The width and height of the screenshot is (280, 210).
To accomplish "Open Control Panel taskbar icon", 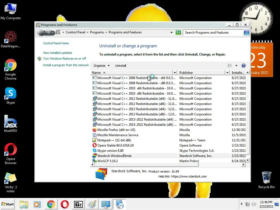I will 106,204.
